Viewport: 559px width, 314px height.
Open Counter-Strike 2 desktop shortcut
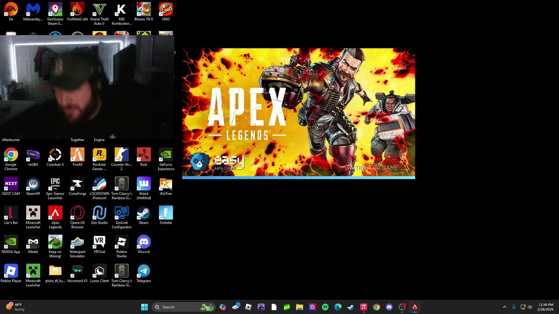coord(121,159)
